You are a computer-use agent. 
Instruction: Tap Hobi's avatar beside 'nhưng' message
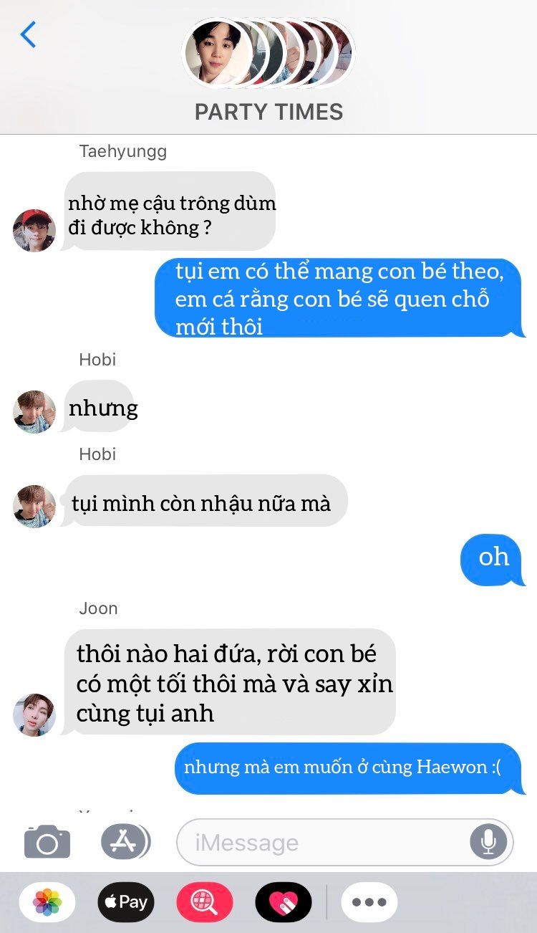coord(34,412)
